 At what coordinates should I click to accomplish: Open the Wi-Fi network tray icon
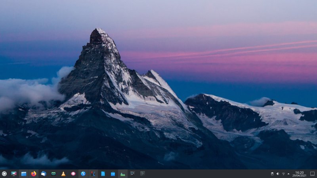(283, 174)
